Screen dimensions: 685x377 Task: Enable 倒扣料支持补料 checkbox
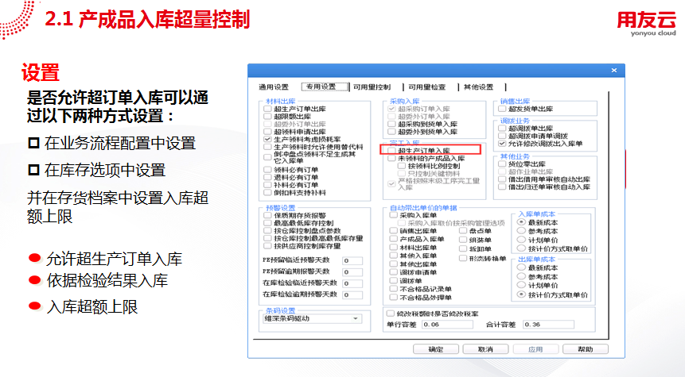click(268, 193)
